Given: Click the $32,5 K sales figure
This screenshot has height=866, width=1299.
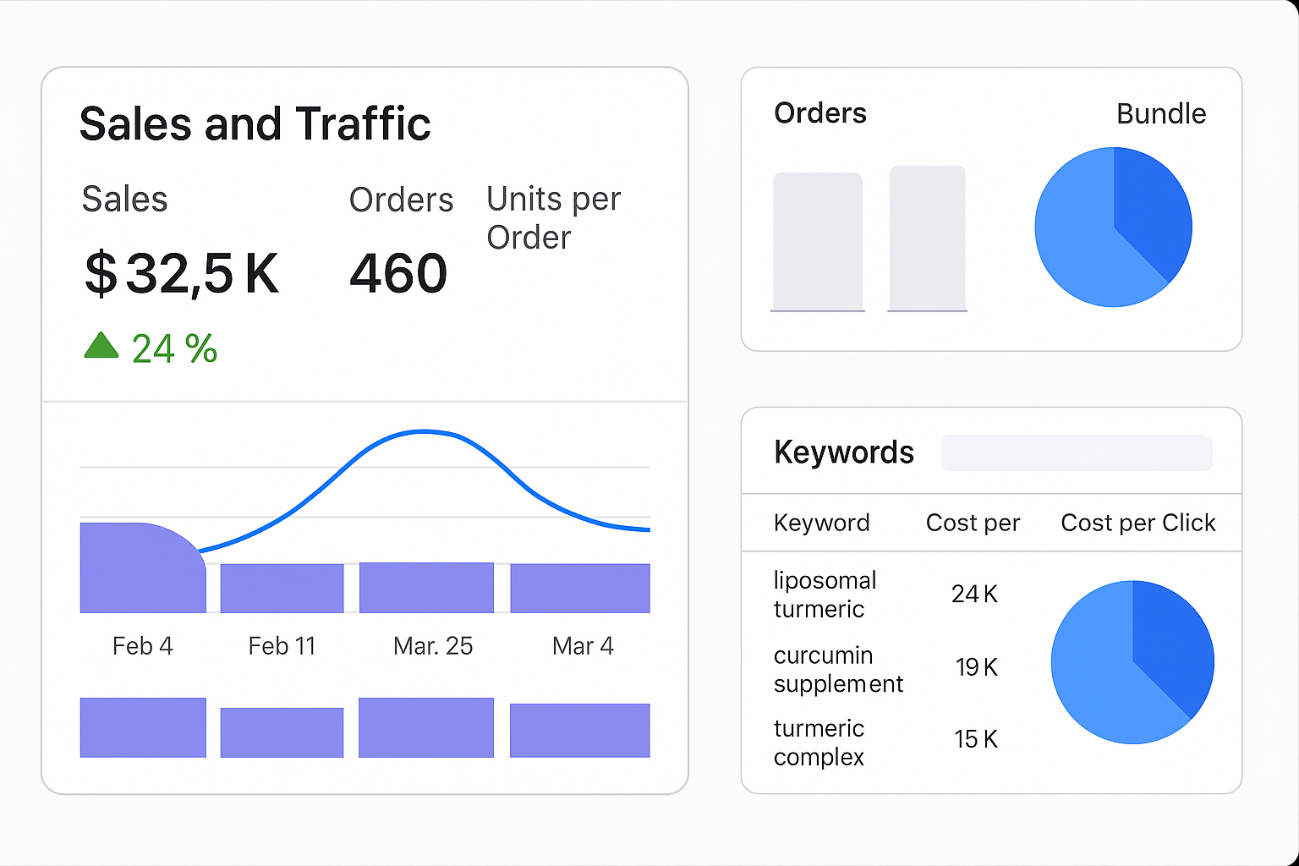Looking at the screenshot, I should click(181, 273).
